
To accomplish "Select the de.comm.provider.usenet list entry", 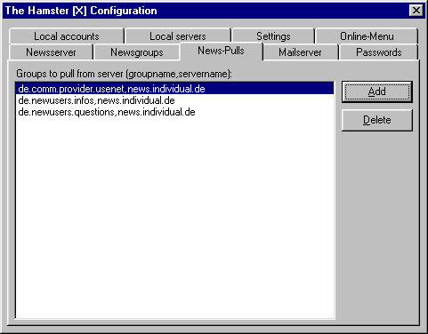I will [x=175, y=89].
